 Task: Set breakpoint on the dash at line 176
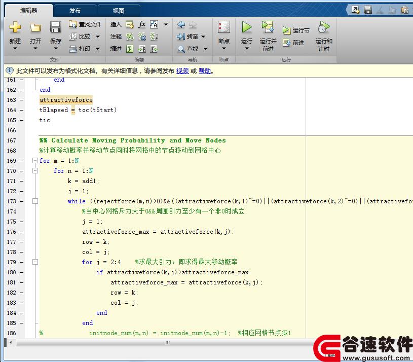pyautogui.click(x=22, y=232)
